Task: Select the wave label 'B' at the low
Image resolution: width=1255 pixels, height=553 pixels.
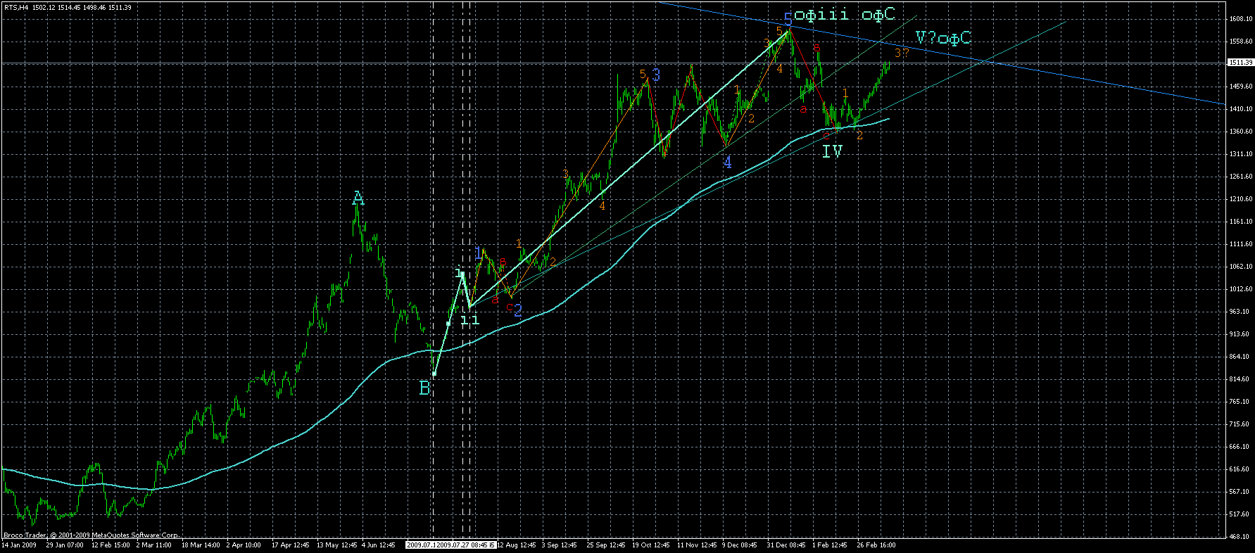Action: [x=424, y=388]
